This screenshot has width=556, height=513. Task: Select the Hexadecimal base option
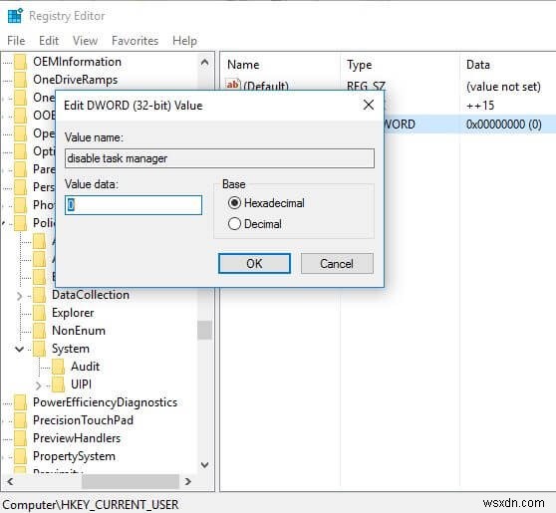click(x=266, y=203)
